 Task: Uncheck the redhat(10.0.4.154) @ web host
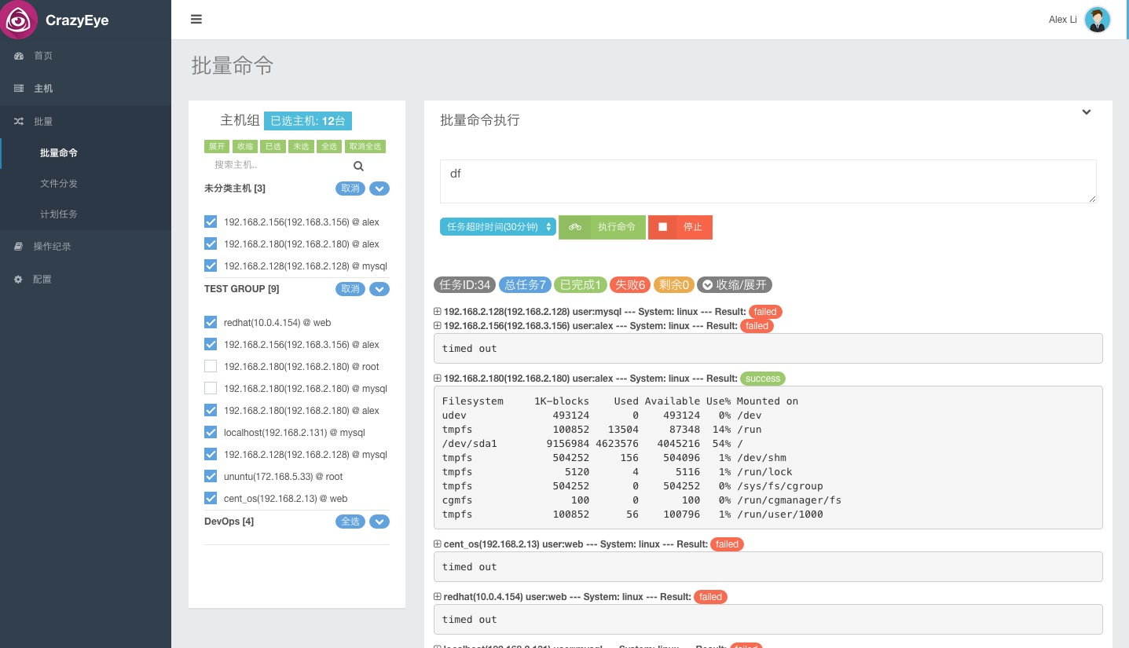point(211,322)
